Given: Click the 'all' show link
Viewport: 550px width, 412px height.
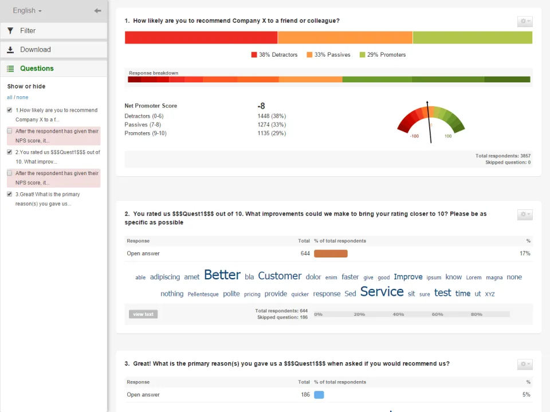Looking at the screenshot, I should (x=10, y=97).
